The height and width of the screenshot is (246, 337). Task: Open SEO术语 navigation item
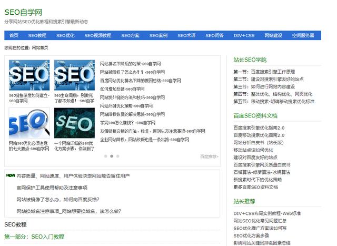coord(186,35)
